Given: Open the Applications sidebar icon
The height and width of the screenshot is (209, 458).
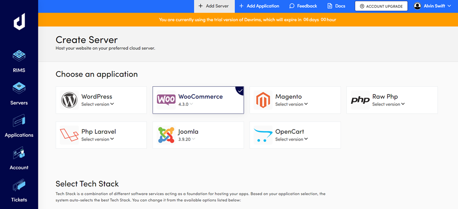Looking at the screenshot, I should click(x=19, y=121).
